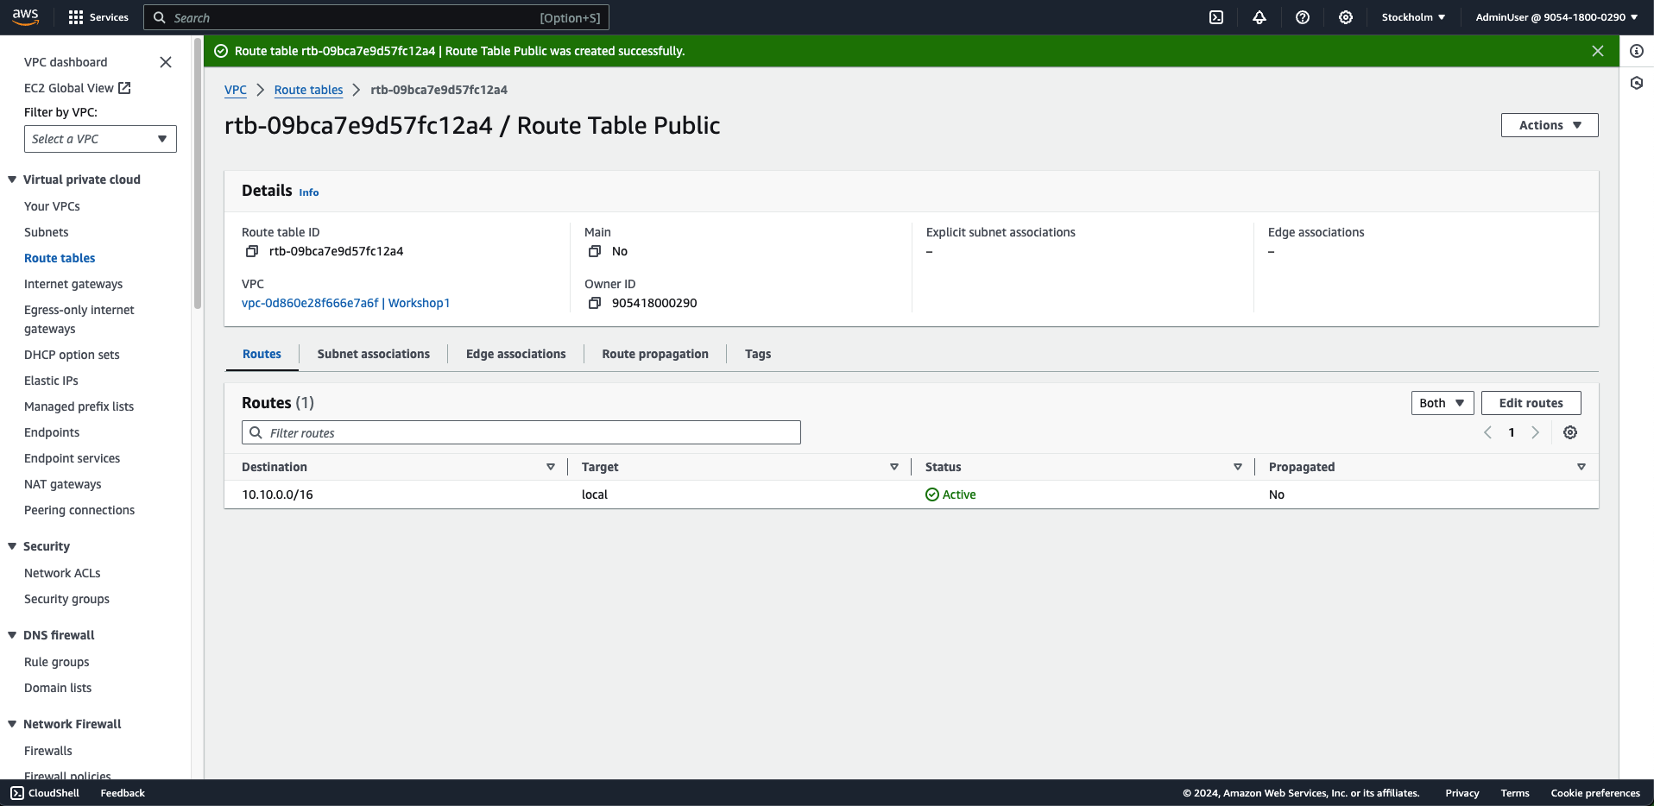Collapse the Virtual private cloud section
Image resolution: width=1654 pixels, height=806 pixels.
pyautogui.click(x=12, y=179)
